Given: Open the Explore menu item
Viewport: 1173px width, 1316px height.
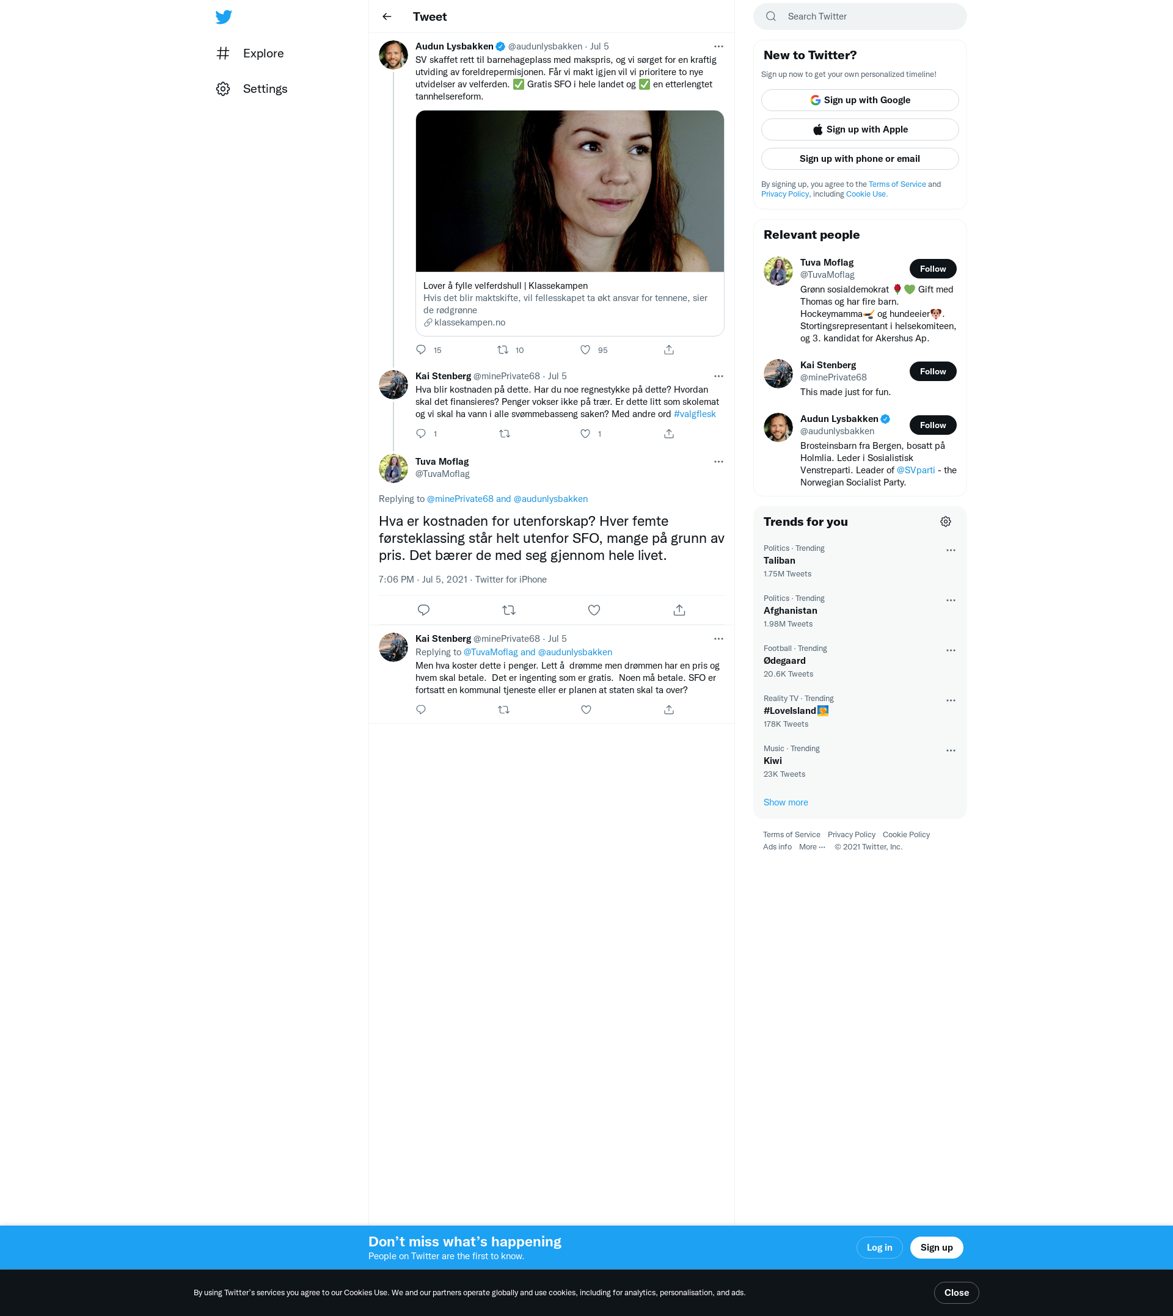Looking at the screenshot, I should (250, 54).
